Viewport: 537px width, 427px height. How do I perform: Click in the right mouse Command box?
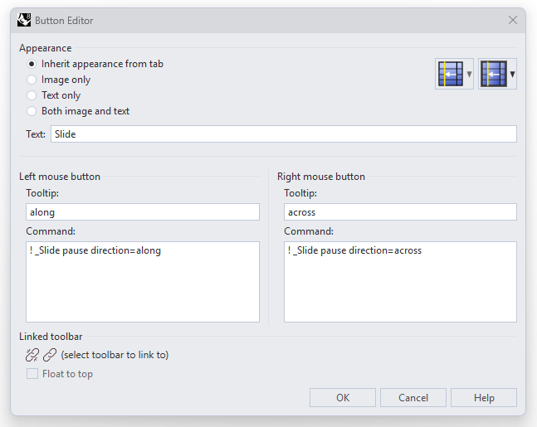point(400,282)
